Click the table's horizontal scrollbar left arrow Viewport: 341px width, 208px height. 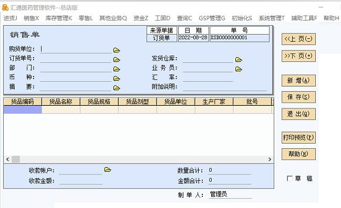pos(7,159)
